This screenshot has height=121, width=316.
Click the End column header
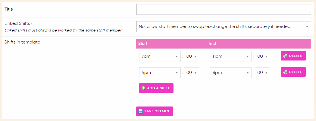(x=213, y=43)
